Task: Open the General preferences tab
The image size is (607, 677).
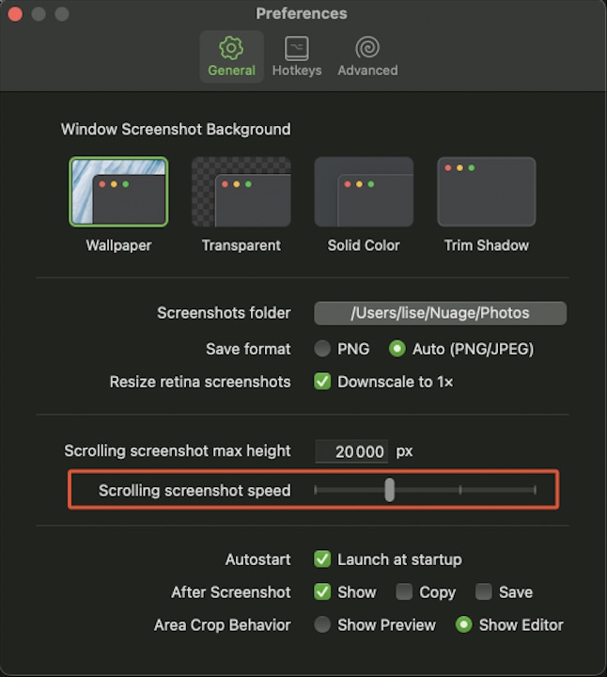Action: pos(231,56)
